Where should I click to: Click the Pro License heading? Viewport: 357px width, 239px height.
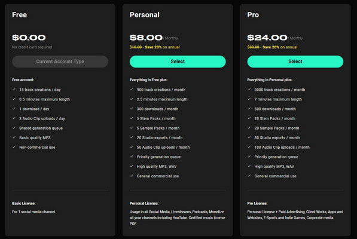point(257,203)
